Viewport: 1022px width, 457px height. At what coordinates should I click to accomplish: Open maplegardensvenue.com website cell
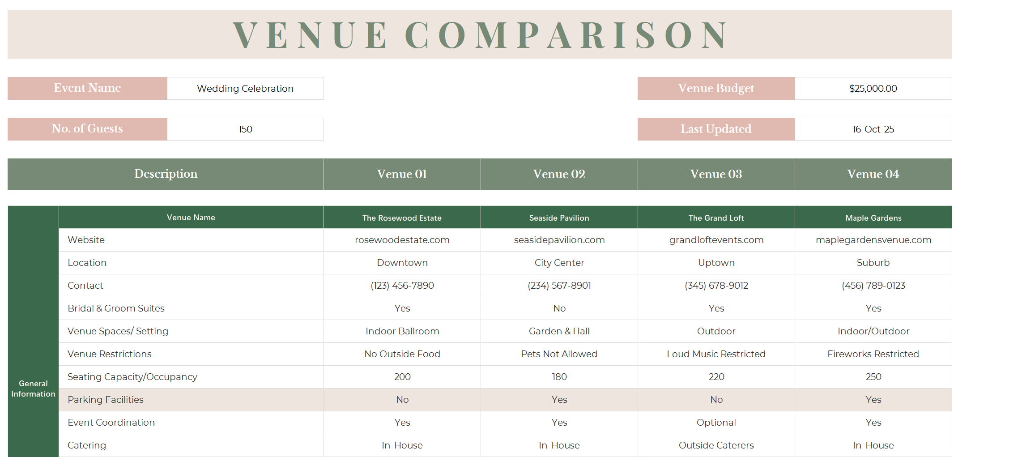coord(873,240)
